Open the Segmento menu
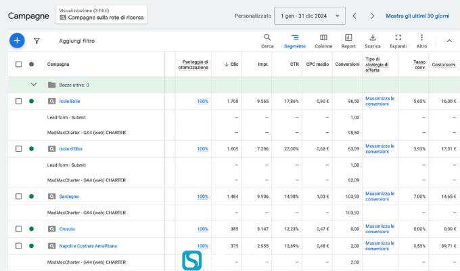Screen dimensions: 460x271 coord(295,41)
